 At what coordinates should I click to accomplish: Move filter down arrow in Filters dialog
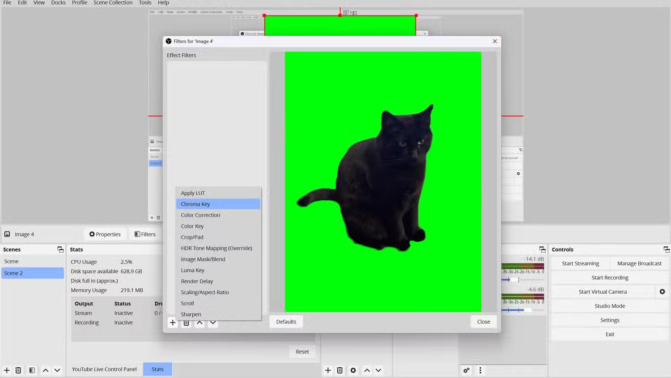[213, 322]
